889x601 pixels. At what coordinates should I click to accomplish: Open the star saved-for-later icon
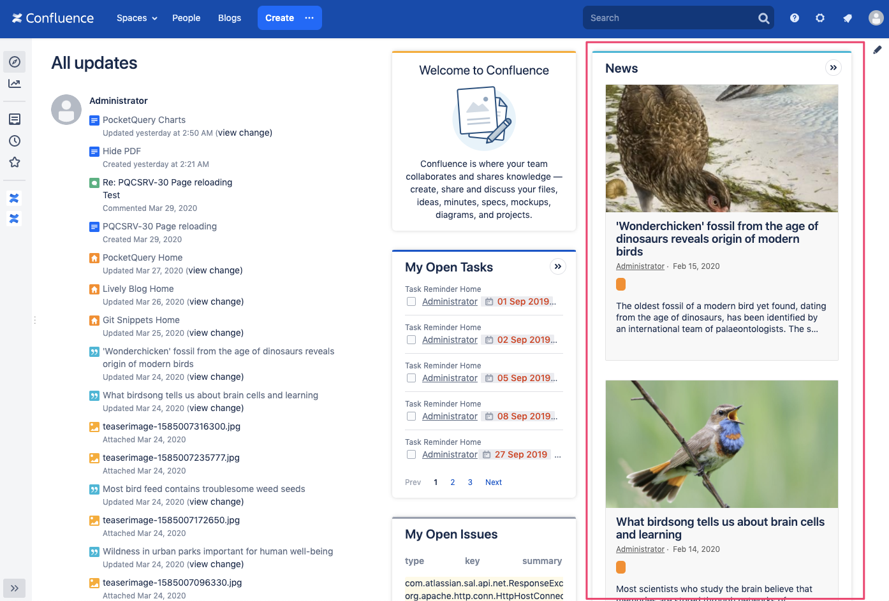(x=15, y=163)
